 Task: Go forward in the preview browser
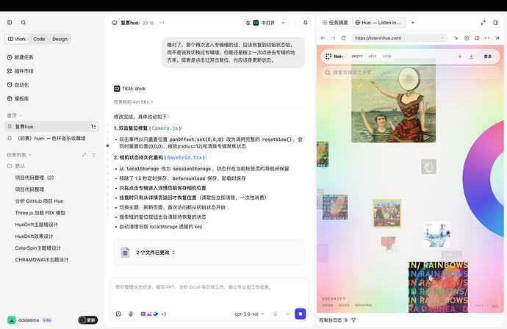pos(333,37)
